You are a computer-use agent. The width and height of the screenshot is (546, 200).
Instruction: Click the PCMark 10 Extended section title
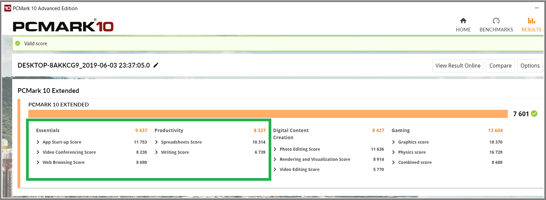click(x=48, y=91)
